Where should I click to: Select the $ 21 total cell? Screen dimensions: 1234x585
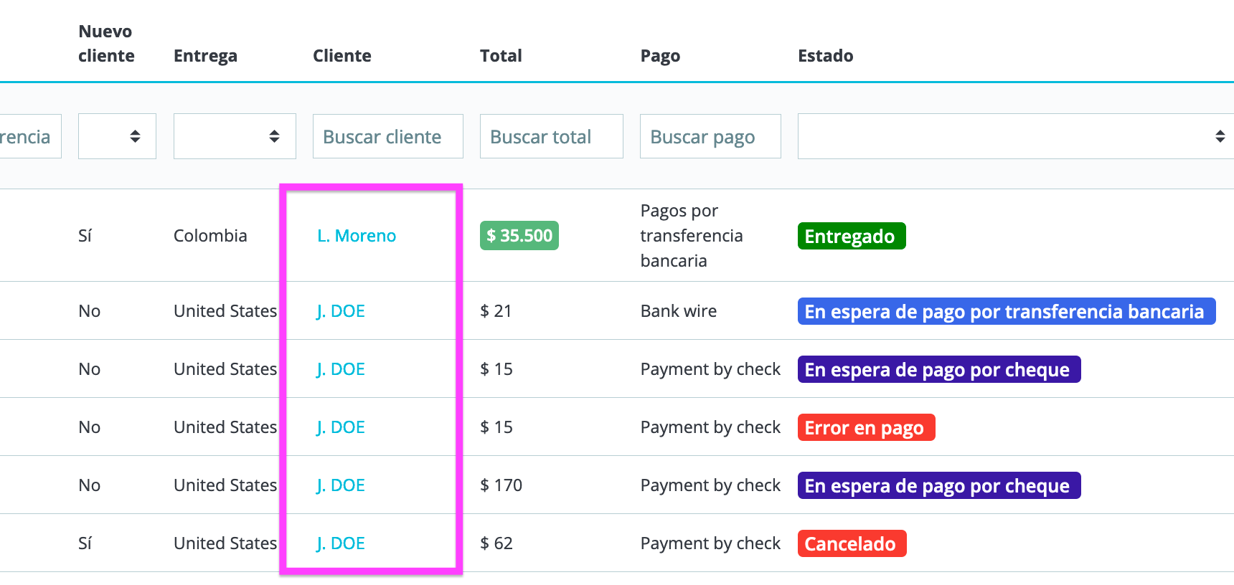click(496, 311)
